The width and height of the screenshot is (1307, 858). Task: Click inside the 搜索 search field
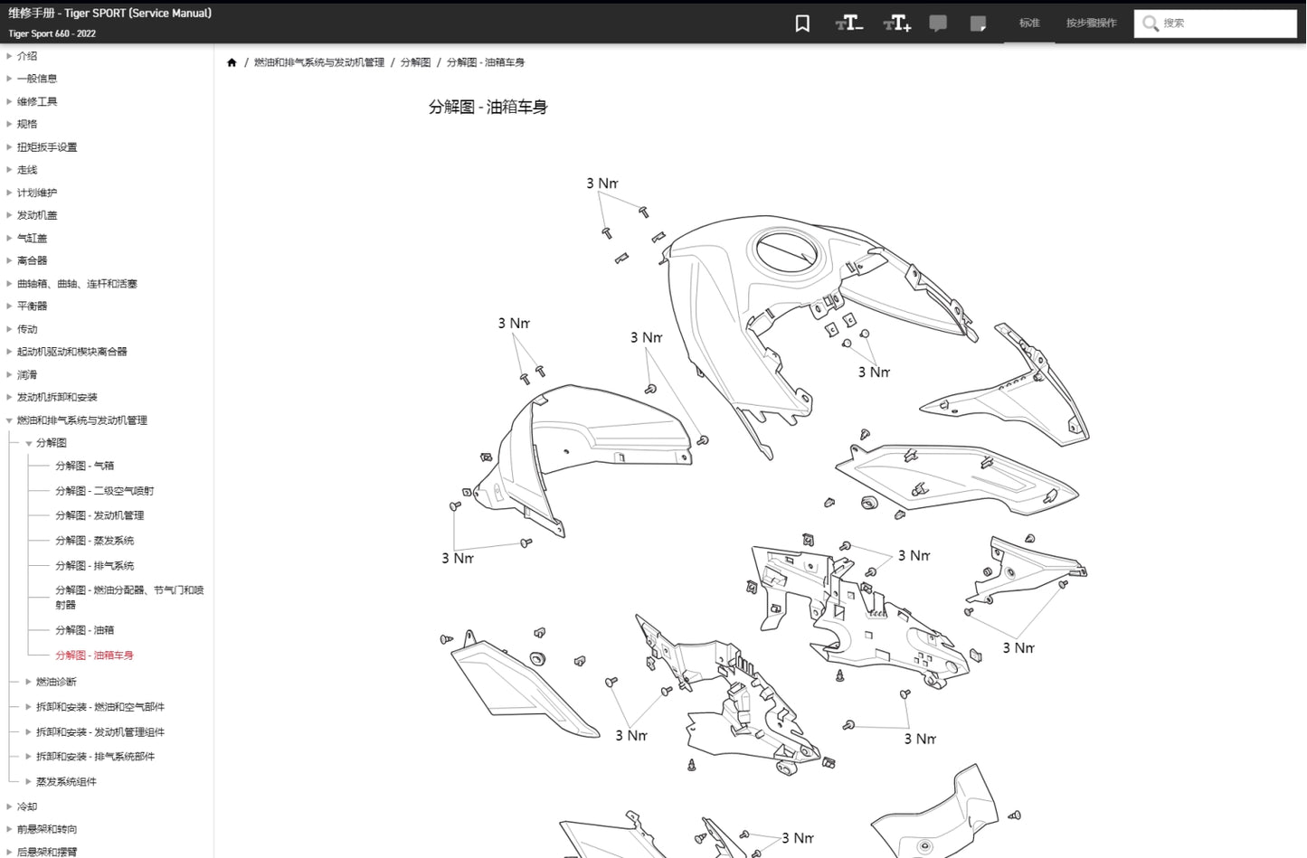pyautogui.click(x=1221, y=24)
